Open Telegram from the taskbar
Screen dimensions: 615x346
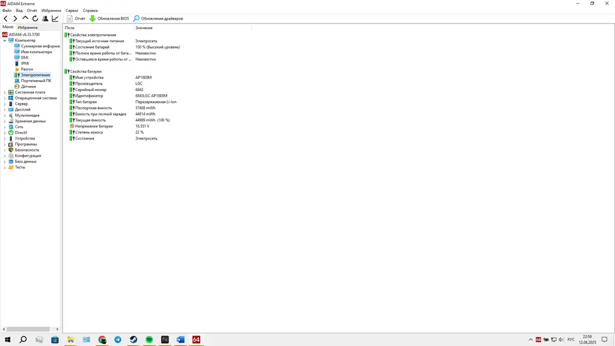[x=117, y=340]
